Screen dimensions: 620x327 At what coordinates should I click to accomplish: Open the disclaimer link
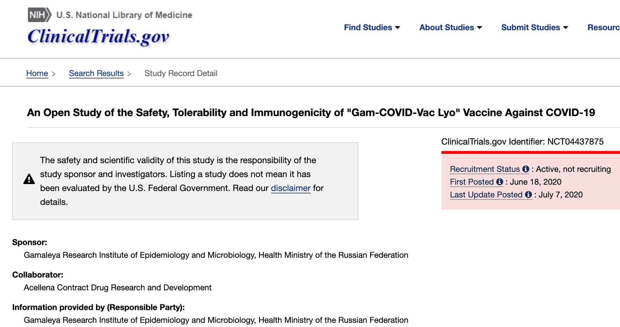pyautogui.click(x=291, y=188)
